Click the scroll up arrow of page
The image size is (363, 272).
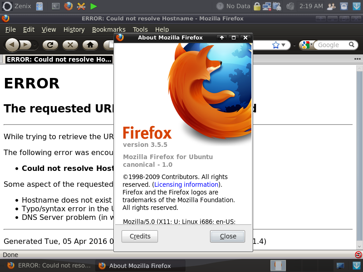tap(359, 68)
